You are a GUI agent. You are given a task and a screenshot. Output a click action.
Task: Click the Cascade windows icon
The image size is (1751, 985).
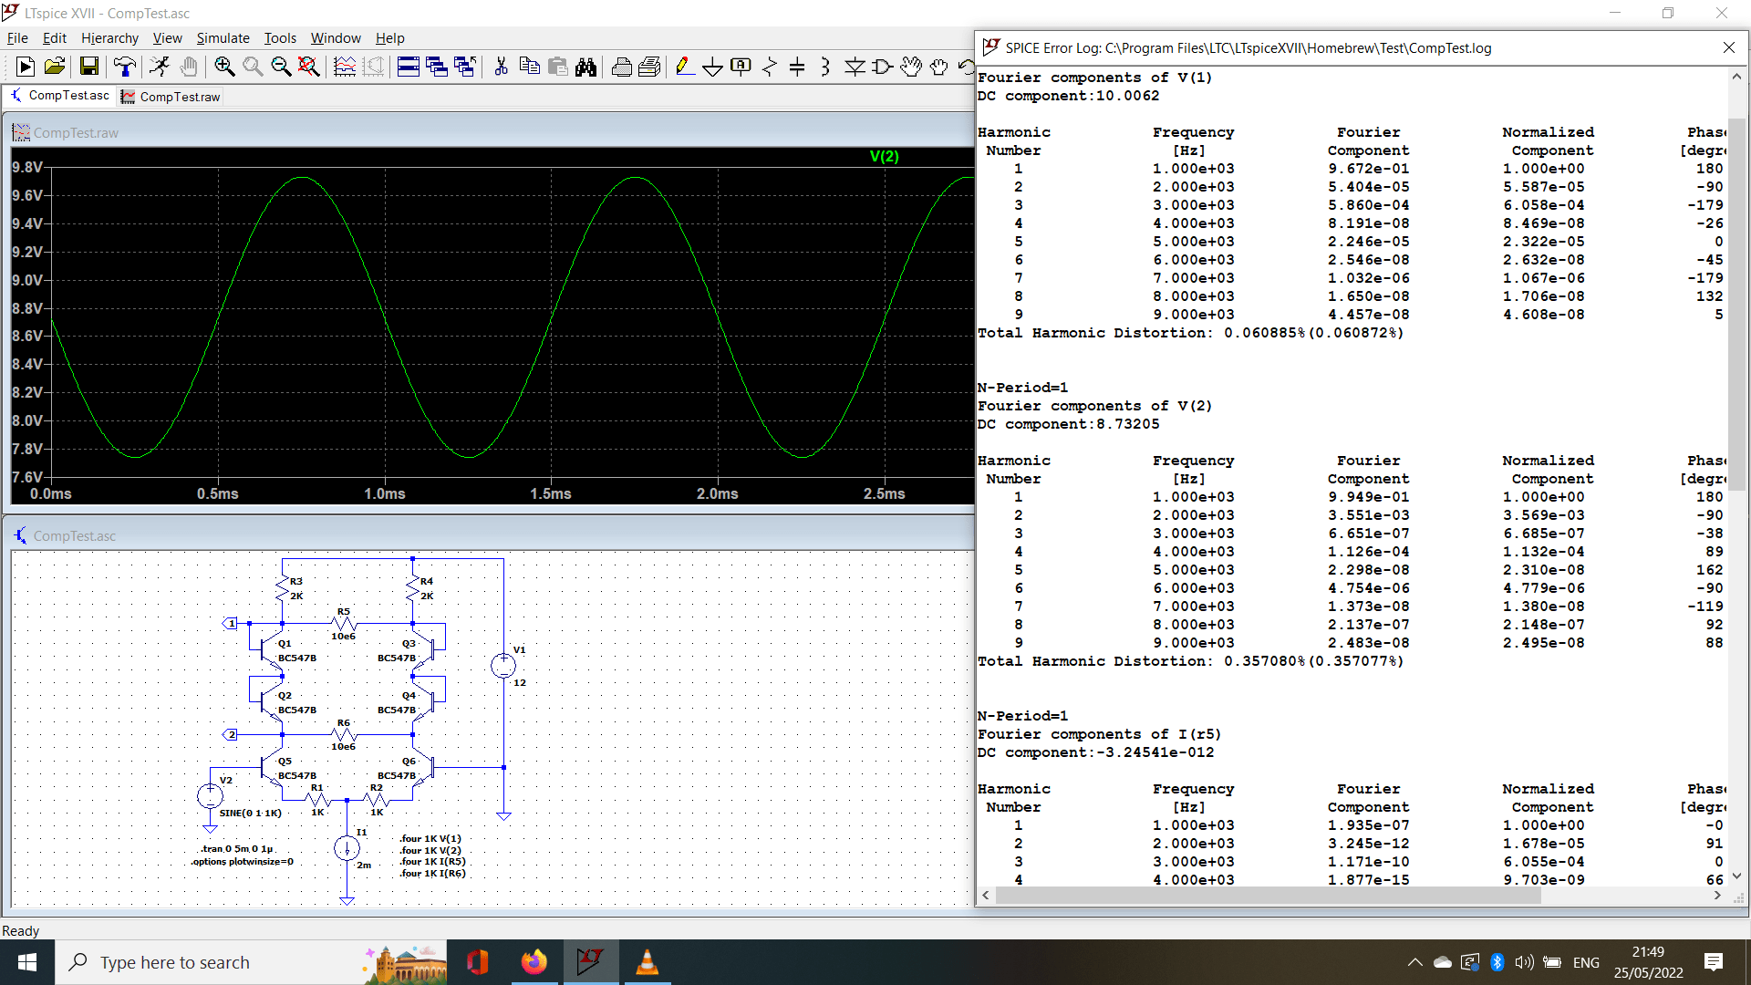coord(437,67)
